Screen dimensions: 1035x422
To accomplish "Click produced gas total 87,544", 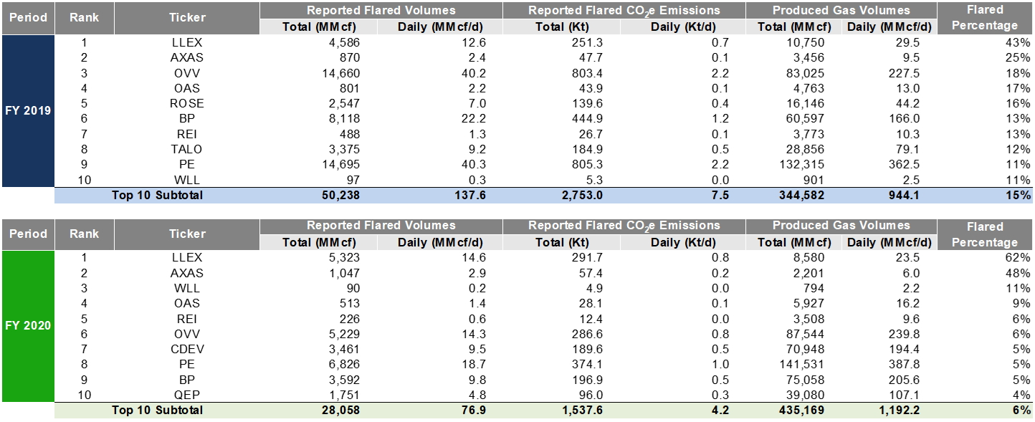I will [x=806, y=334].
